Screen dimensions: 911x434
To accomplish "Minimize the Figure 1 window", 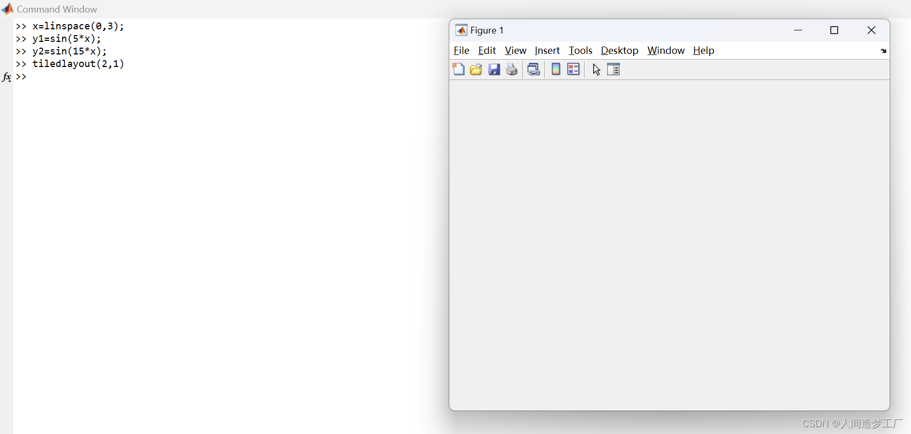I will 798,30.
